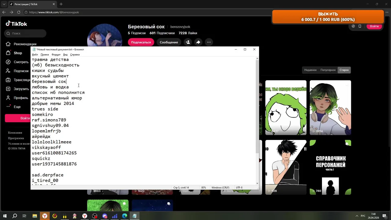Open the 5 Подписки following count
391x220 pixels.
point(137,33)
